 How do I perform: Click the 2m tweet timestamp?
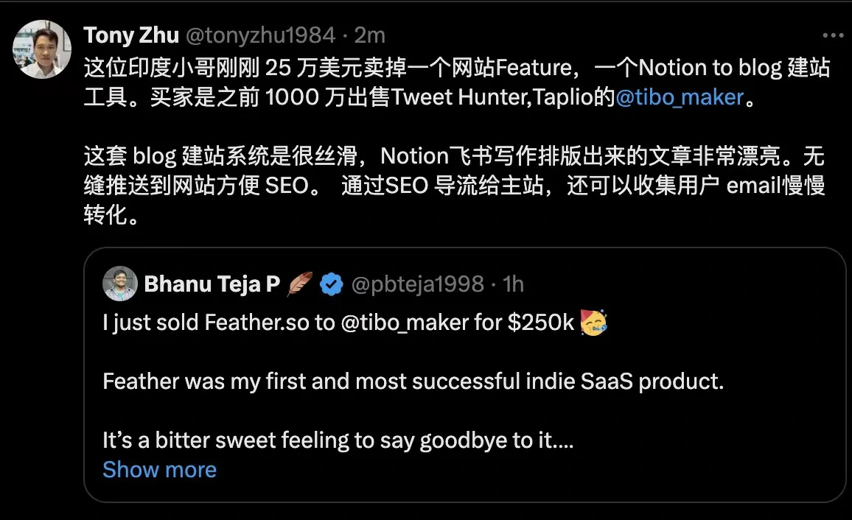[x=369, y=35]
